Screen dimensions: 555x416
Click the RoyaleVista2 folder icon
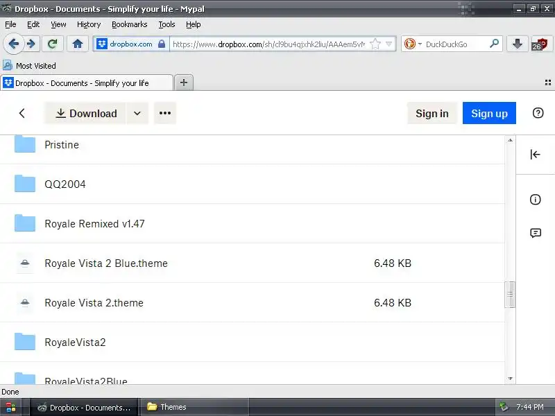click(25, 342)
